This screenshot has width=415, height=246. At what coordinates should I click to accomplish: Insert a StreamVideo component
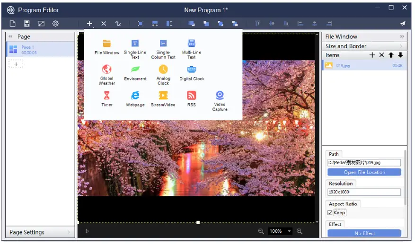163,95
